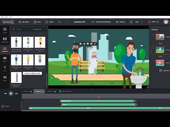170x127 pixels.
Task: Open the View menu
Action: point(2,17)
